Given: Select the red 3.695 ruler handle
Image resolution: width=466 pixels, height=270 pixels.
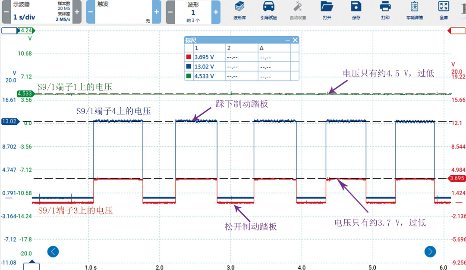Looking at the screenshot, I should coord(456,178).
